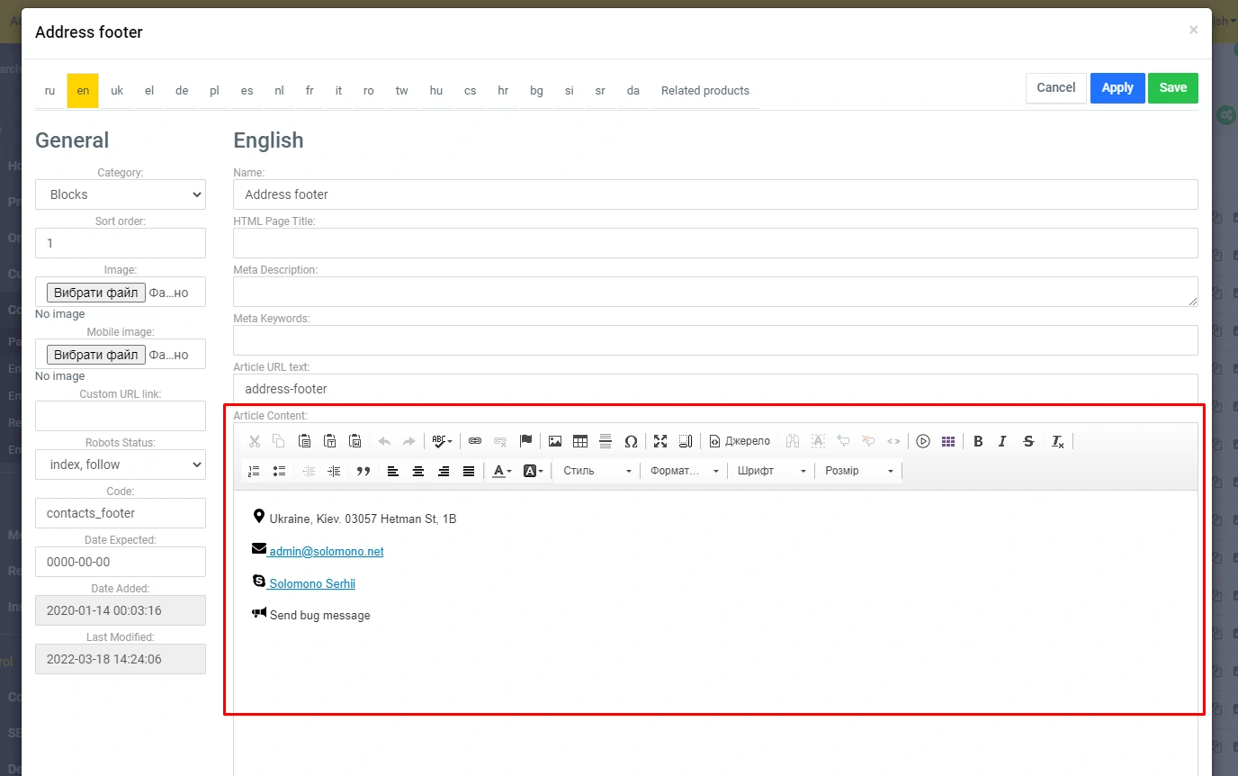Open the Related products tab
1238x776 pixels.
704,91
